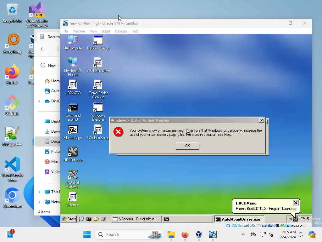
Task: Click the host taskbar Search box
Action: [x=129, y=234]
